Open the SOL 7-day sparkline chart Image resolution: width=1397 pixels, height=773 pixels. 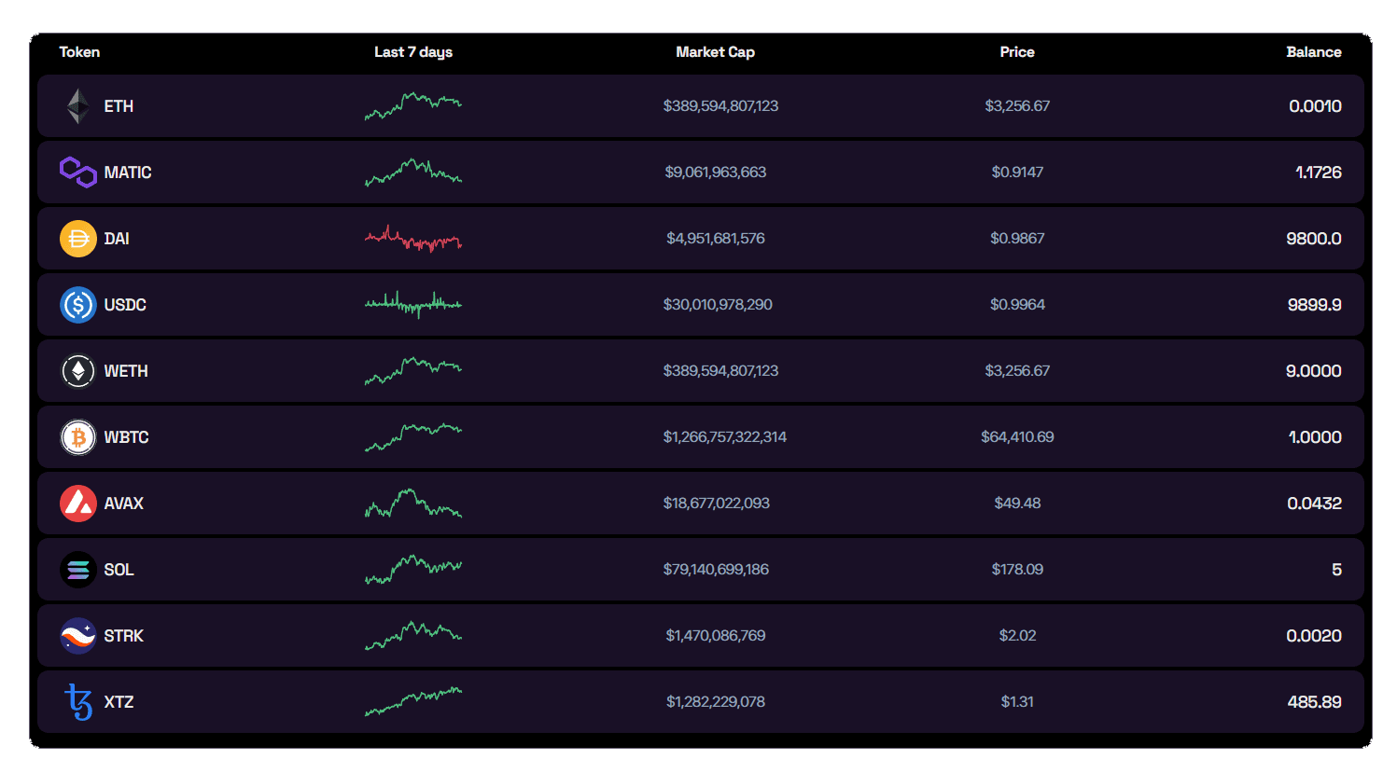(x=413, y=570)
